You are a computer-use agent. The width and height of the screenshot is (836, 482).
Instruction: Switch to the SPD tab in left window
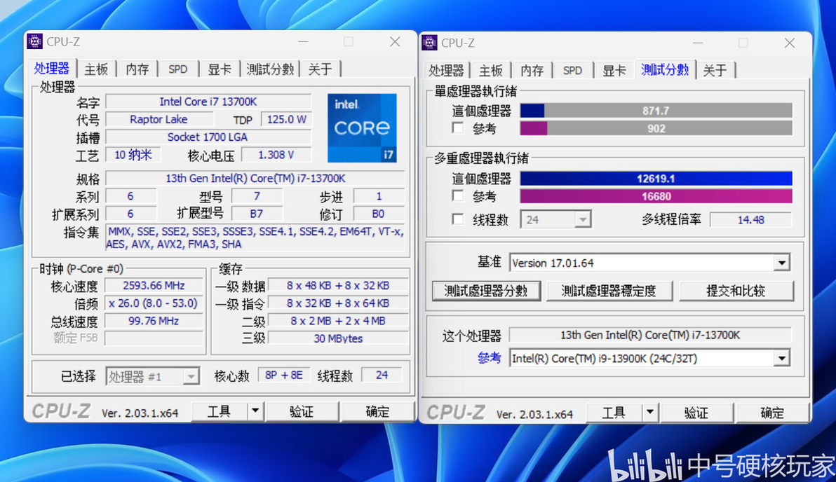[x=177, y=69]
